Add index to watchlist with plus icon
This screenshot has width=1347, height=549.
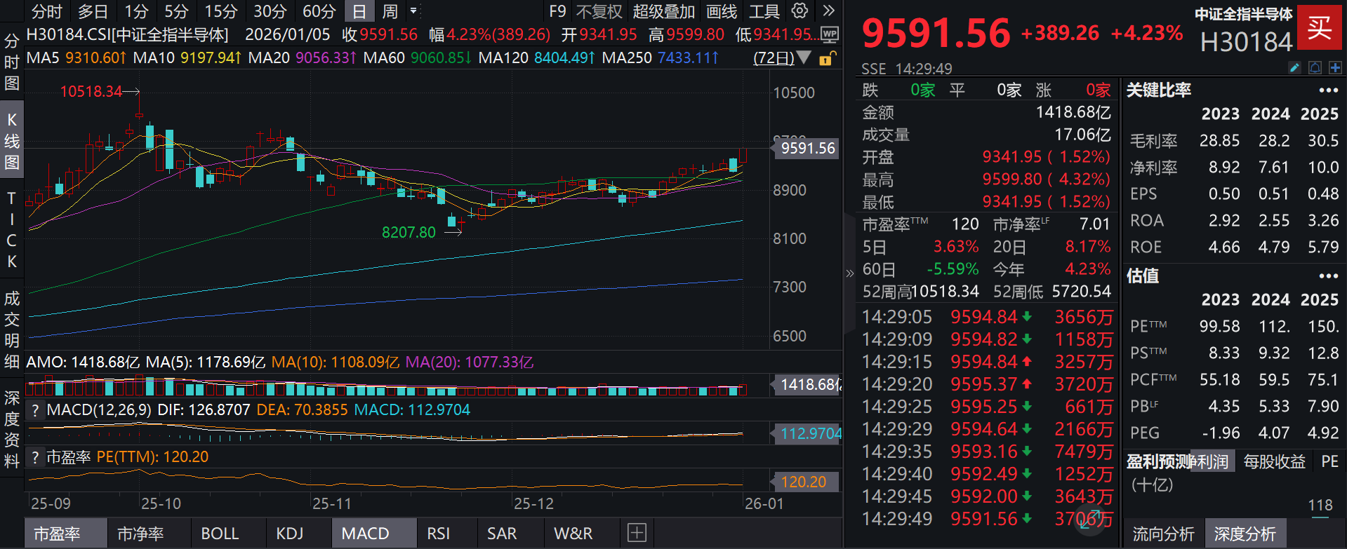point(1334,68)
